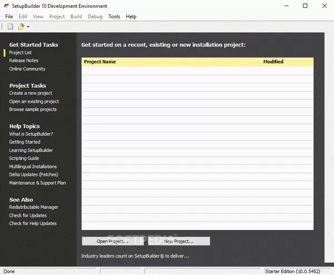The height and width of the screenshot is (275, 334).
Task: Open the Release Notes link
Action: (x=23, y=61)
